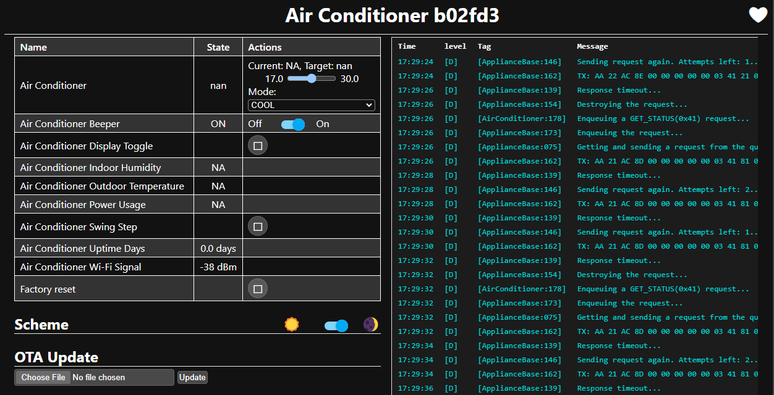Screen dimensions: 774x395
Task: Click the Actions column header
Action: point(265,47)
